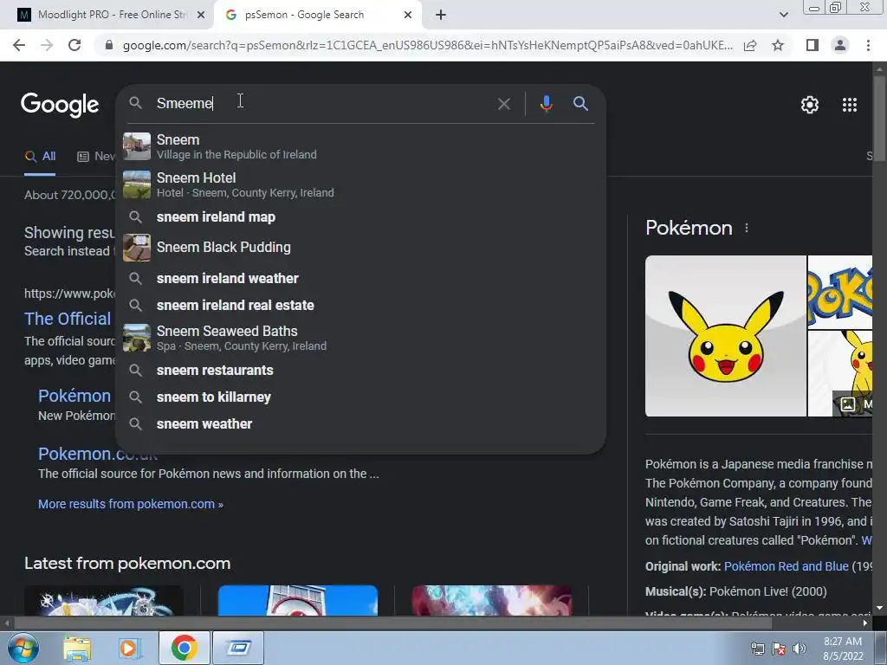Open Chrome profile avatar

[x=840, y=45]
